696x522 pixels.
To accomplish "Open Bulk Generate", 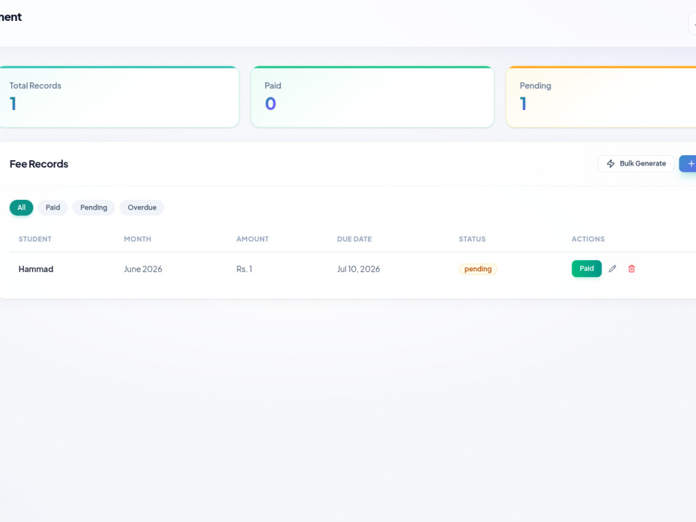I will (635, 164).
